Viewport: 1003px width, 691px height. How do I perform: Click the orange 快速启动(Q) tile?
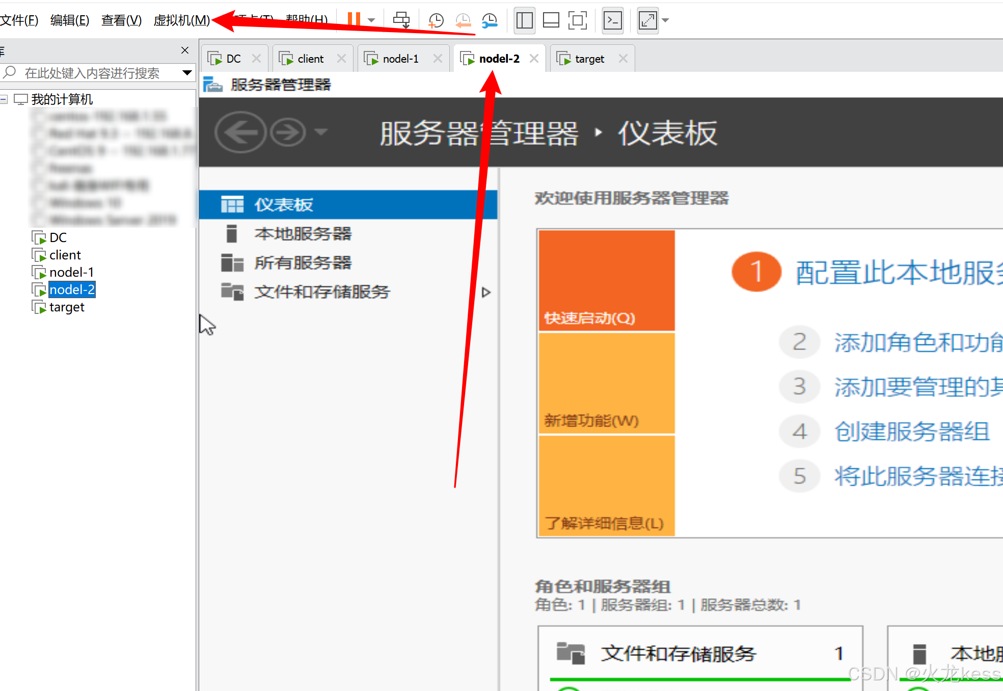point(606,280)
